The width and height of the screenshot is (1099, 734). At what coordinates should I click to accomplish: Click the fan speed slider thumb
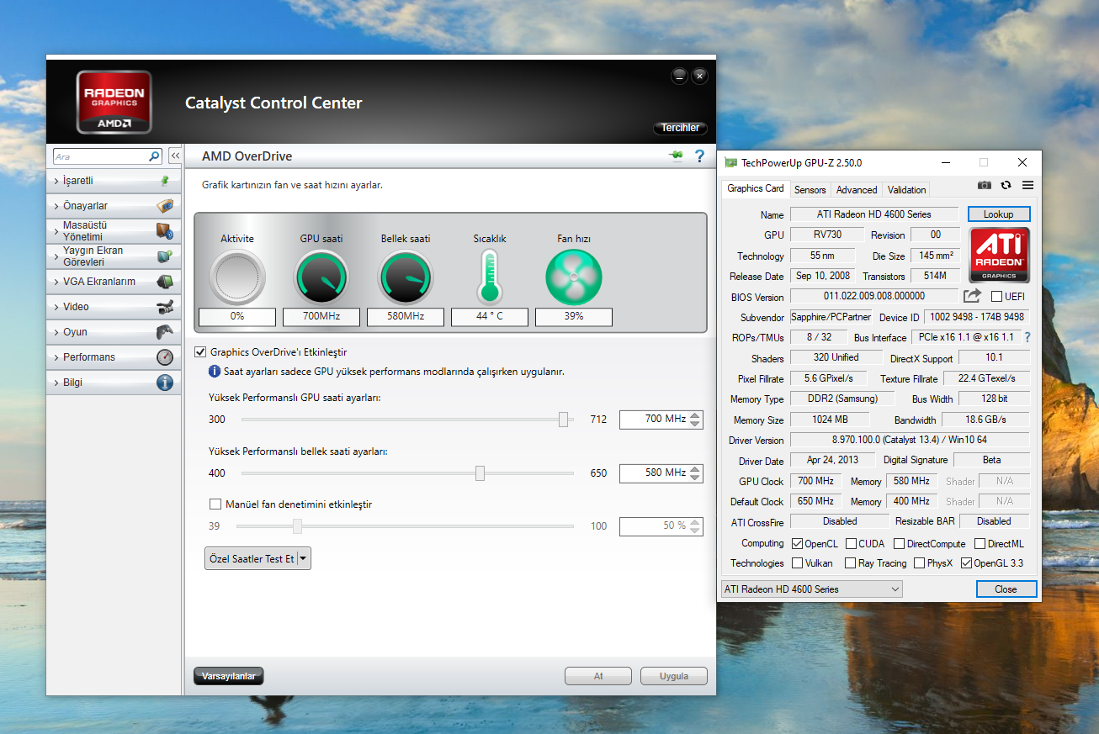297,526
